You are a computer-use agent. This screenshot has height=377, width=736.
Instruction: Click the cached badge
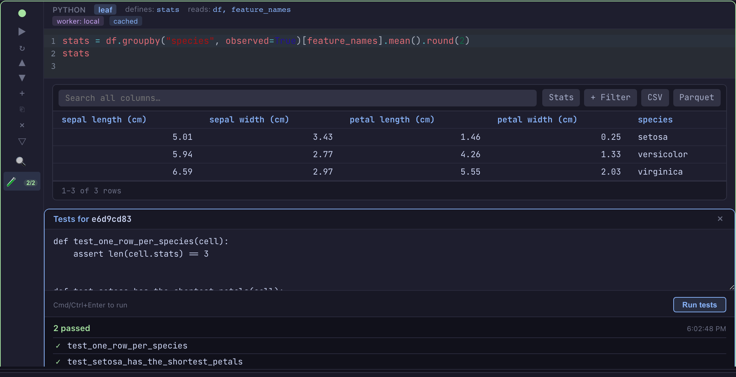125,21
